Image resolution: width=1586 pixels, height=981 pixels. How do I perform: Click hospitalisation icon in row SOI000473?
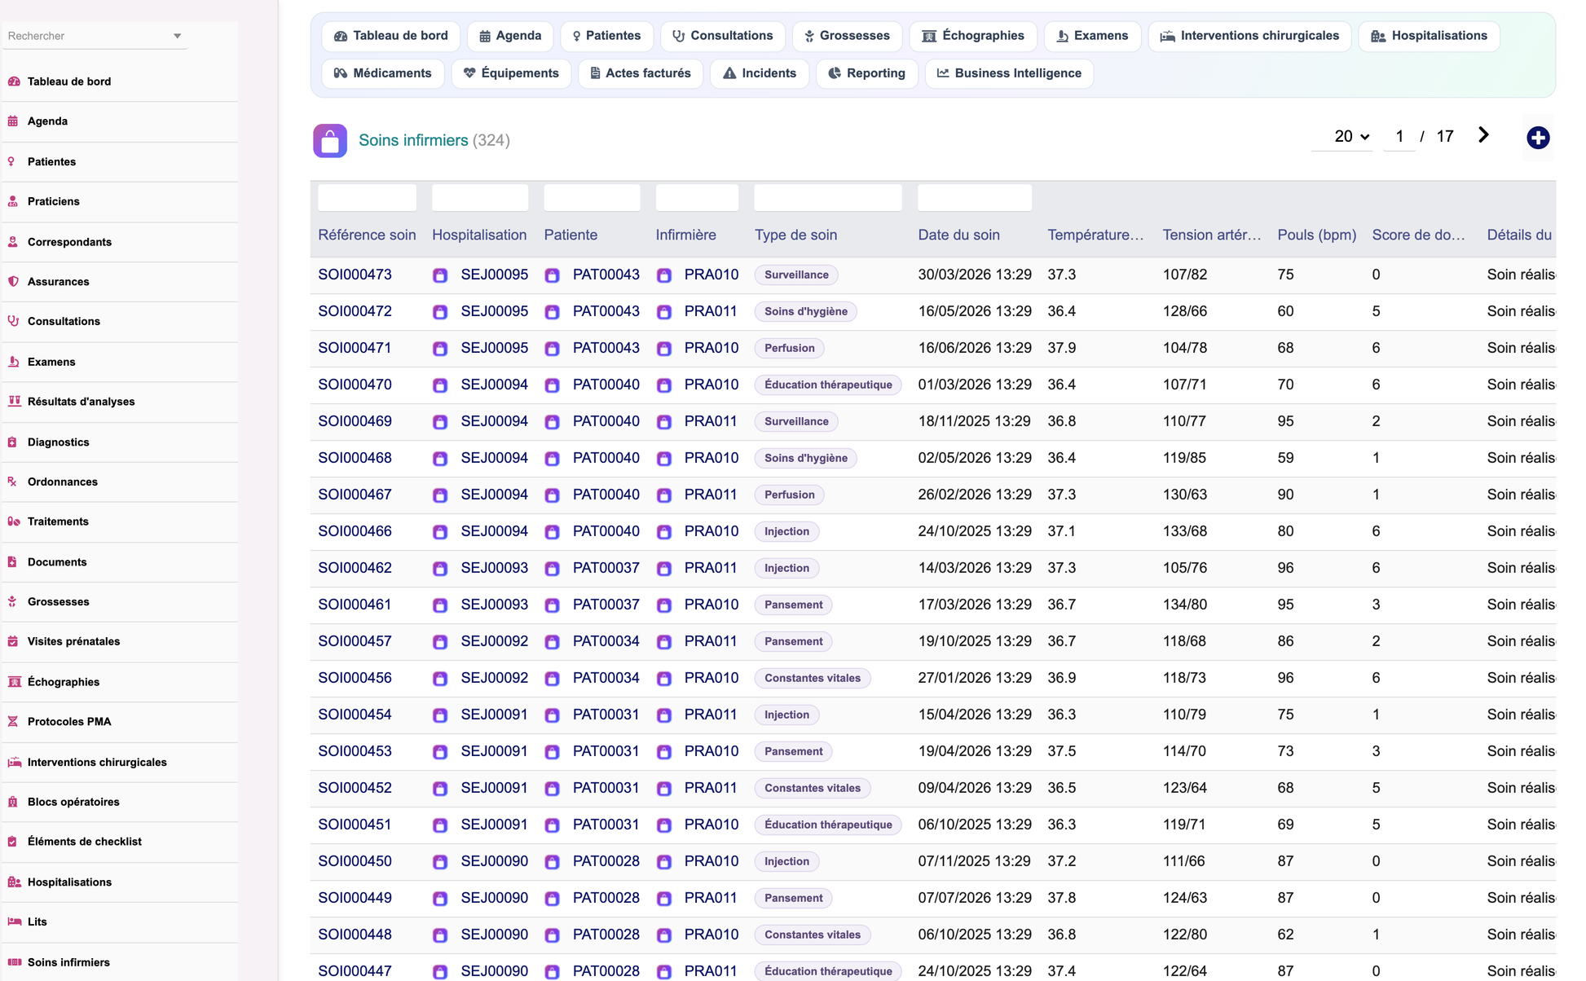pos(440,275)
